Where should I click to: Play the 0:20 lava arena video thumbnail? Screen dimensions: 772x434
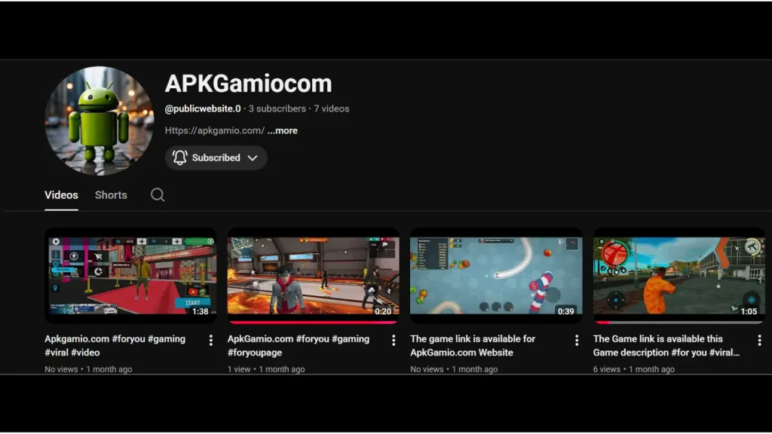[x=313, y=275]
